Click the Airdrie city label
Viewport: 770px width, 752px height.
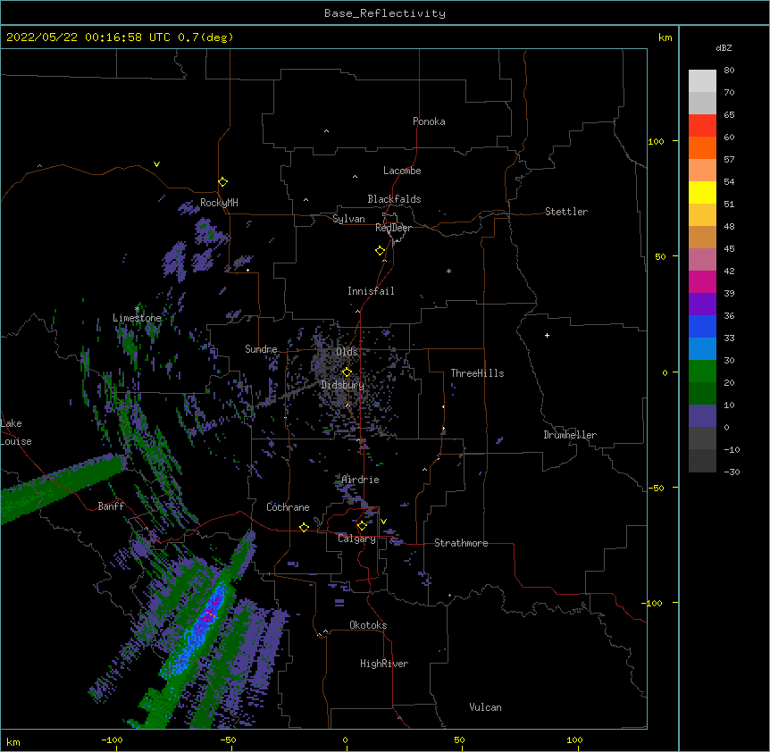coord(361,480)
